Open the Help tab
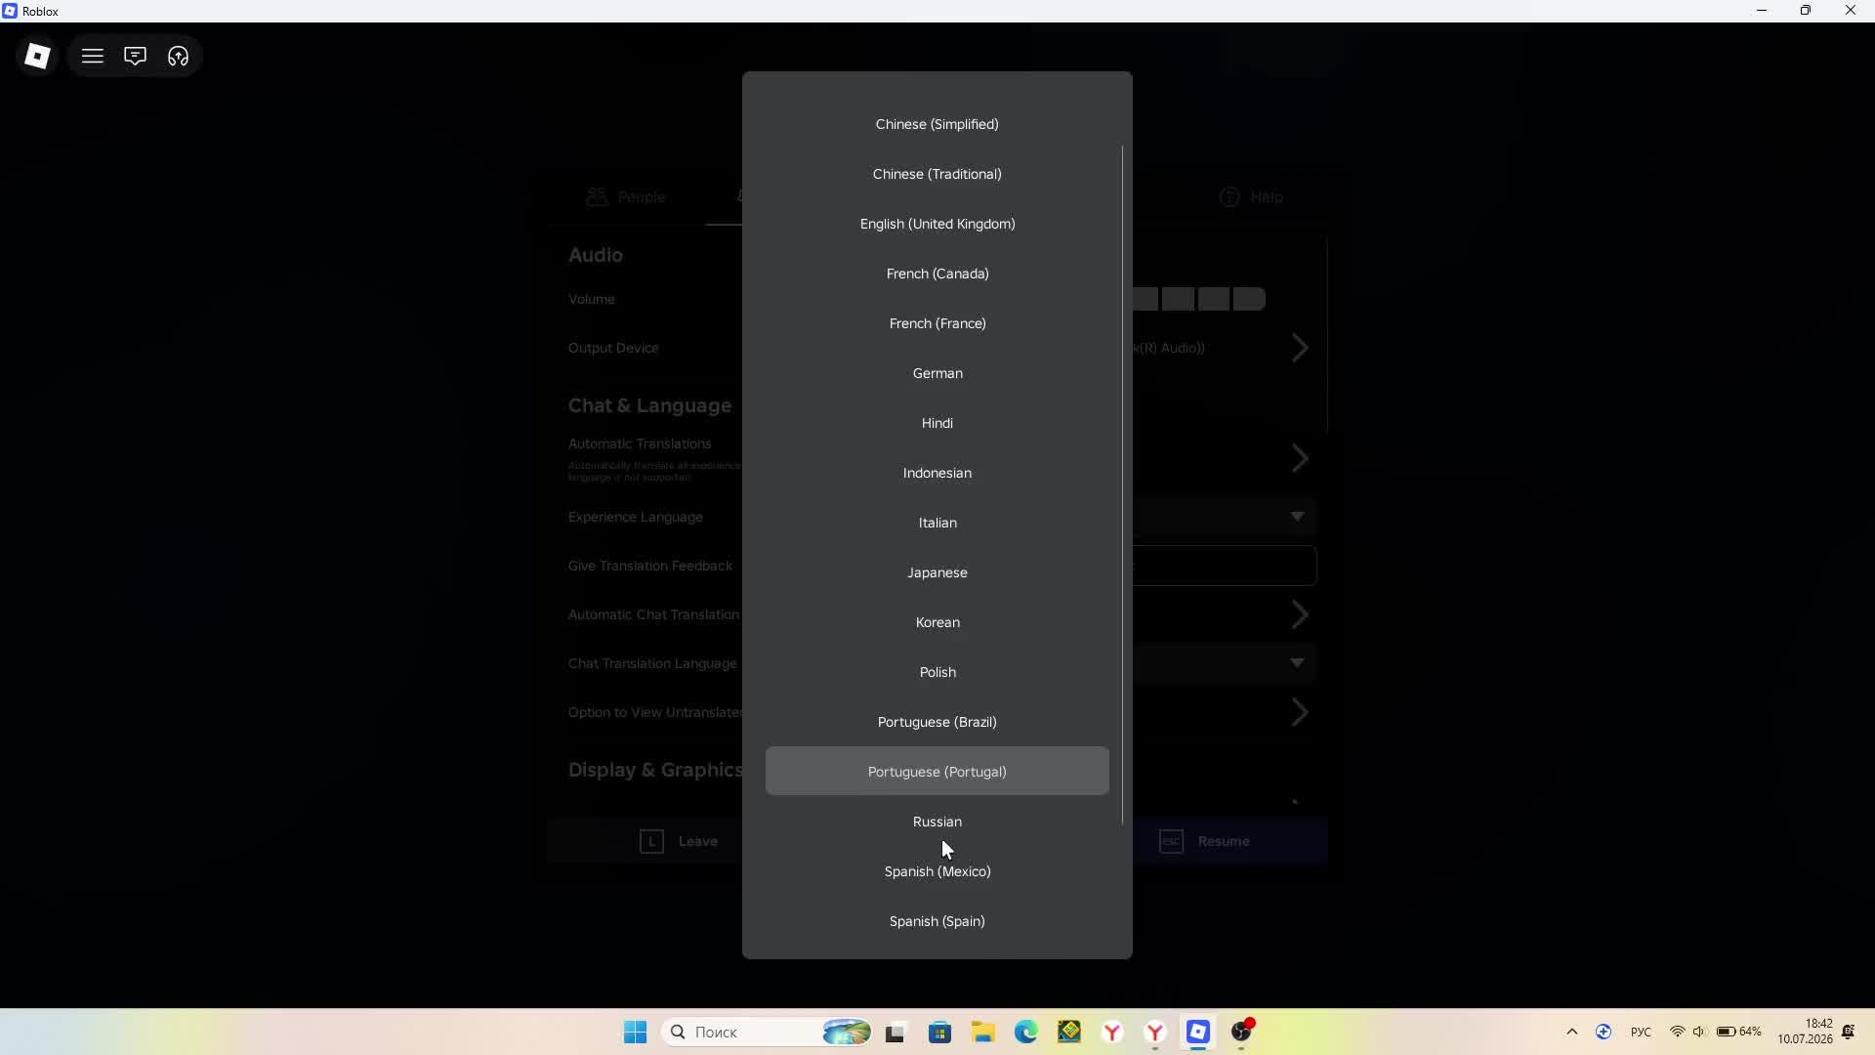 click(1251, 196)
